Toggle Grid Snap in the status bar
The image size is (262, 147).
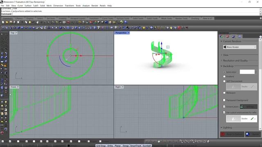pos(101,145)
